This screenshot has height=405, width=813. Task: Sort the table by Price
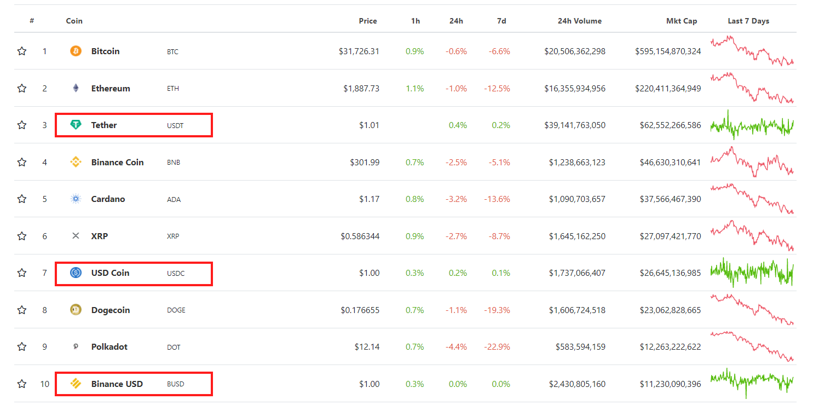tap(368, 21)
